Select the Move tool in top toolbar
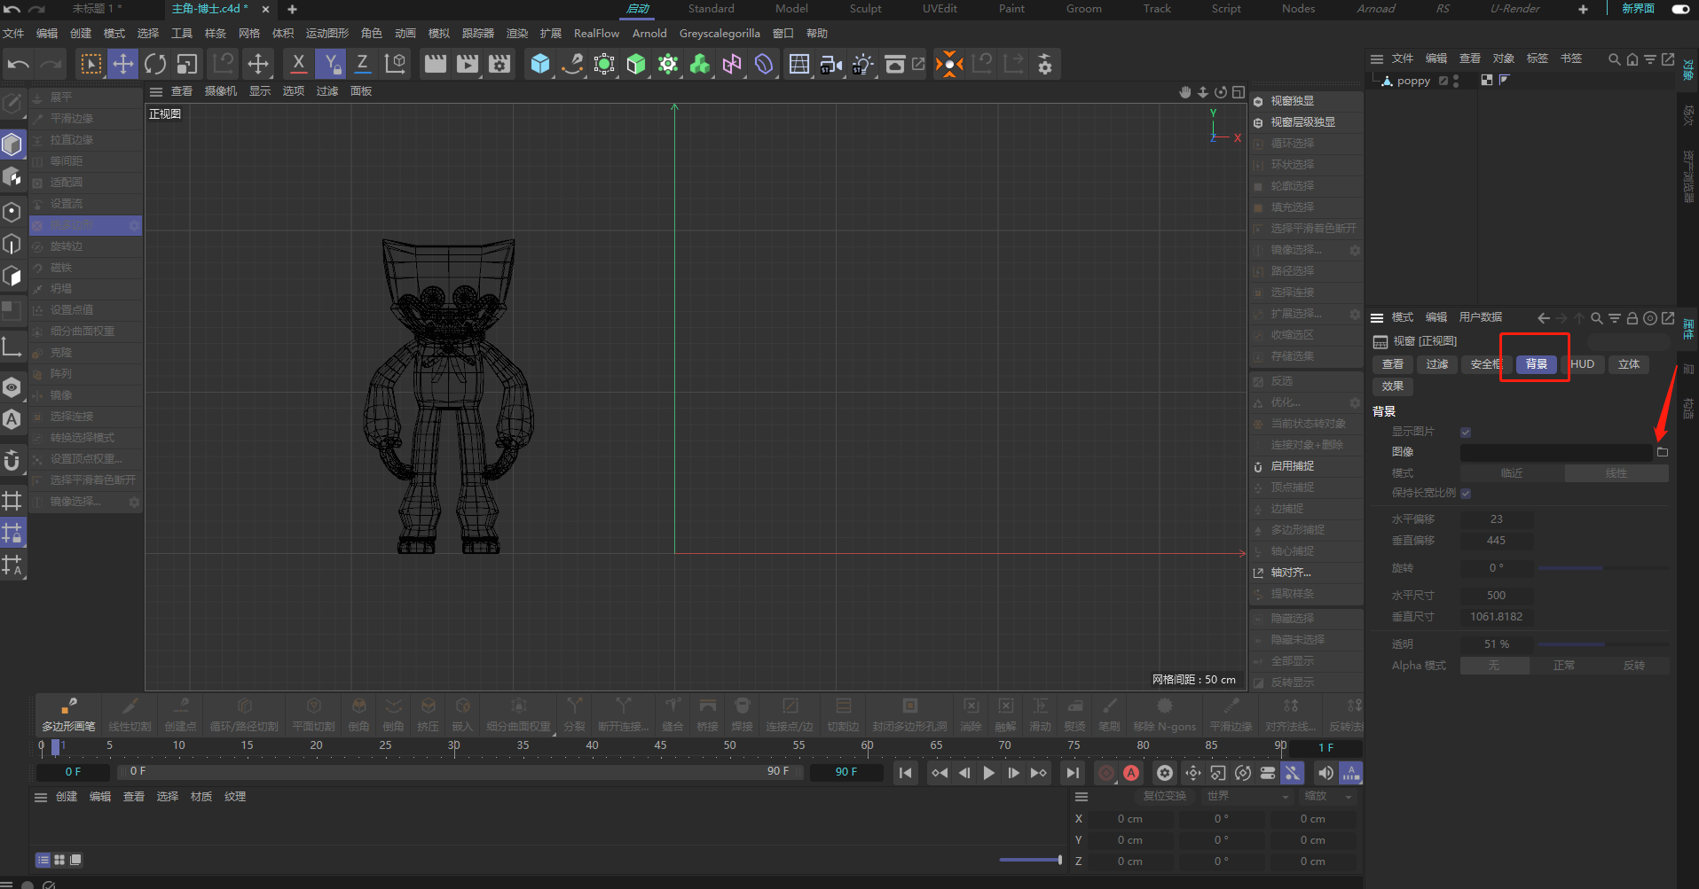This screenshot has width=1699, height=889. click(x=123, y=64)
